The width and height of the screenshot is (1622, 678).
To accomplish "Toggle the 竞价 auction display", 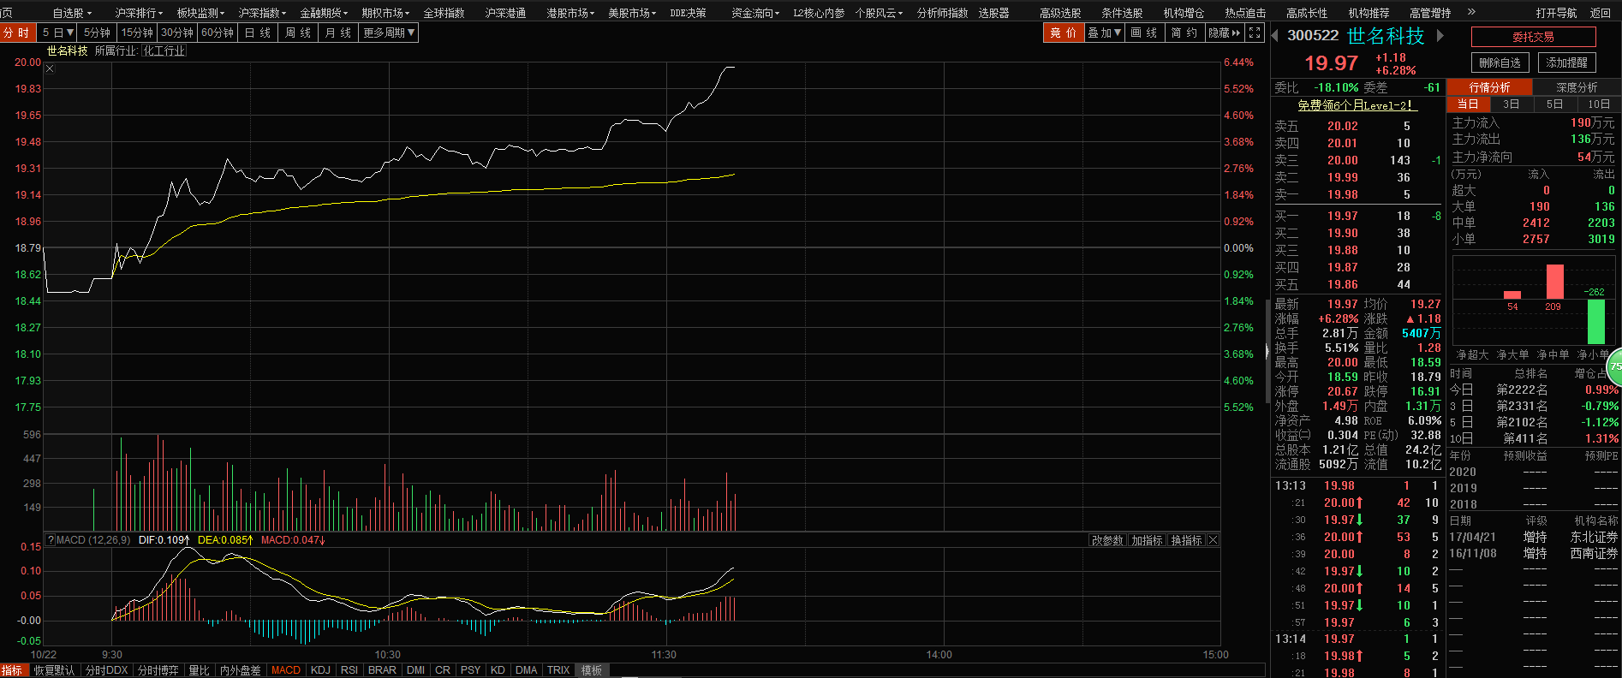I will [x=1063, y=33].
